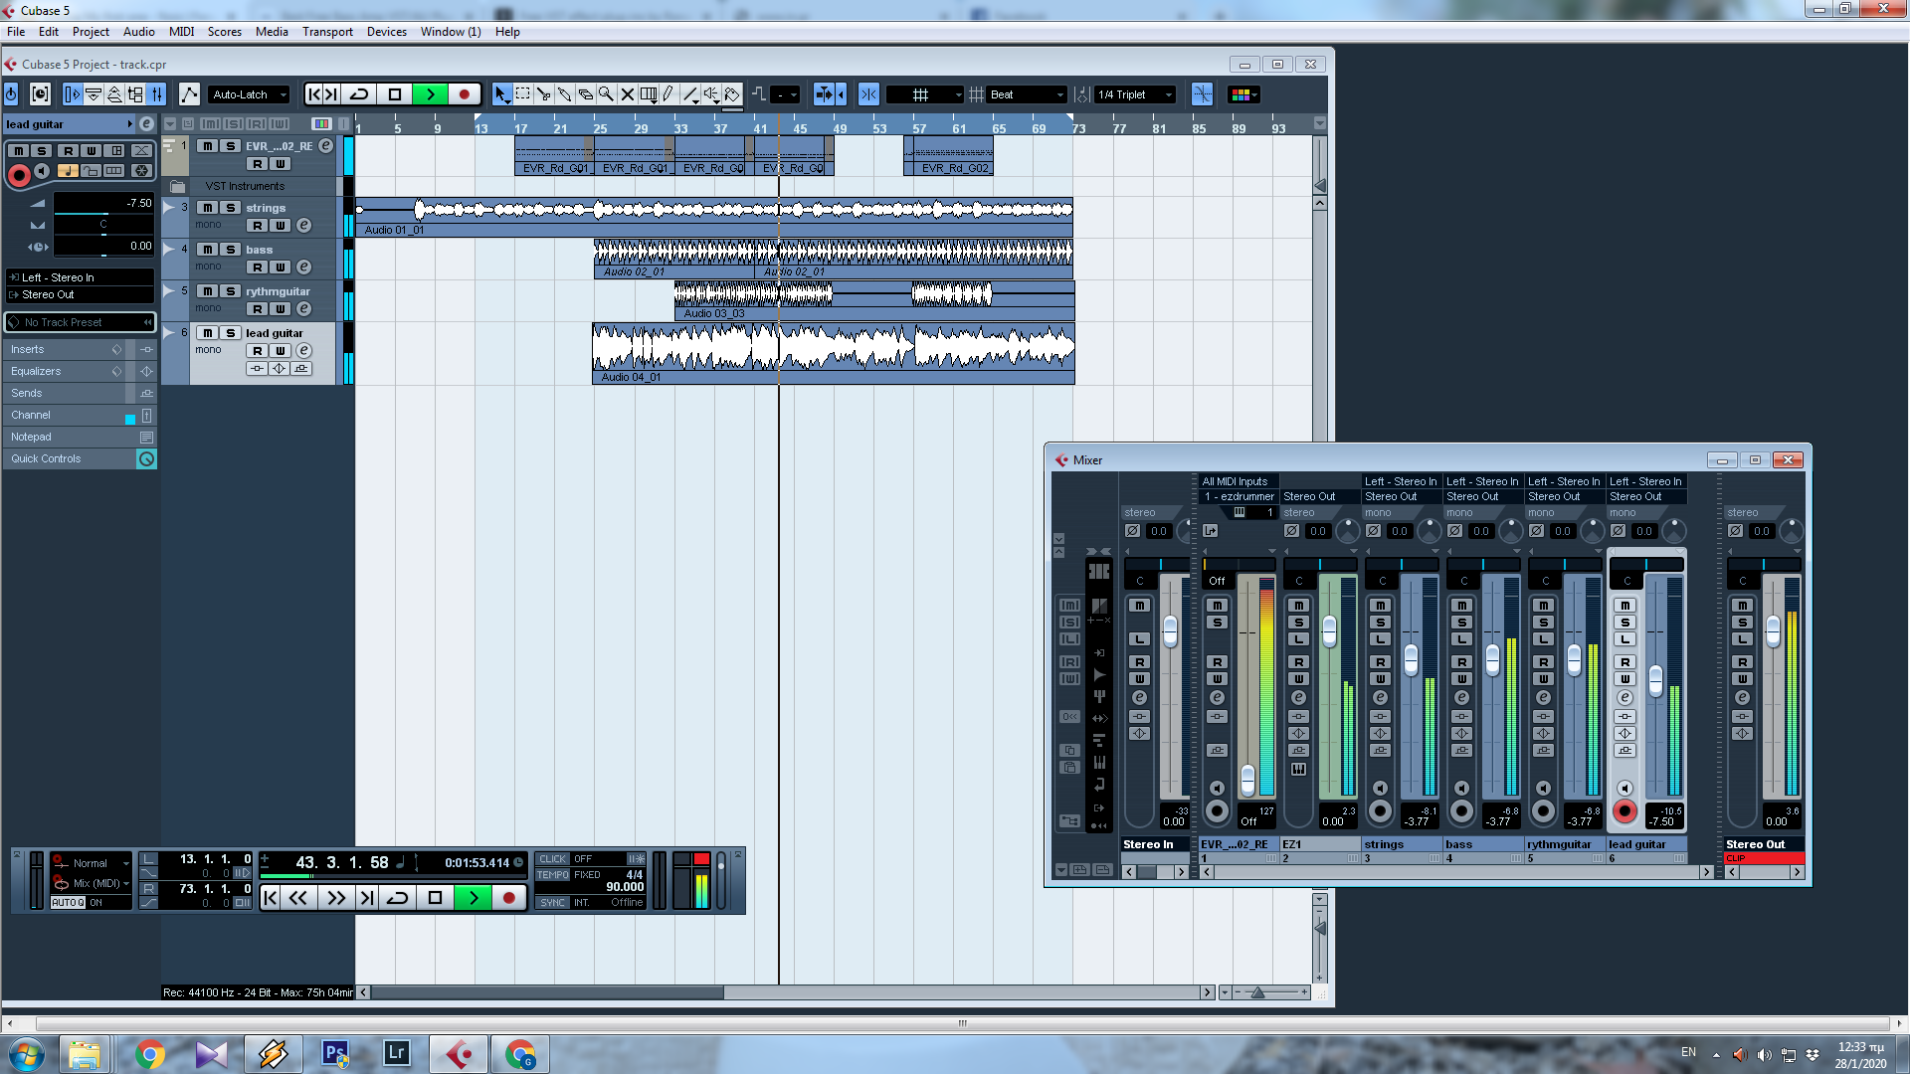The image size is (1910, 1074).
Task: Click the automation mode curve icon
Action: pos(188,94)
